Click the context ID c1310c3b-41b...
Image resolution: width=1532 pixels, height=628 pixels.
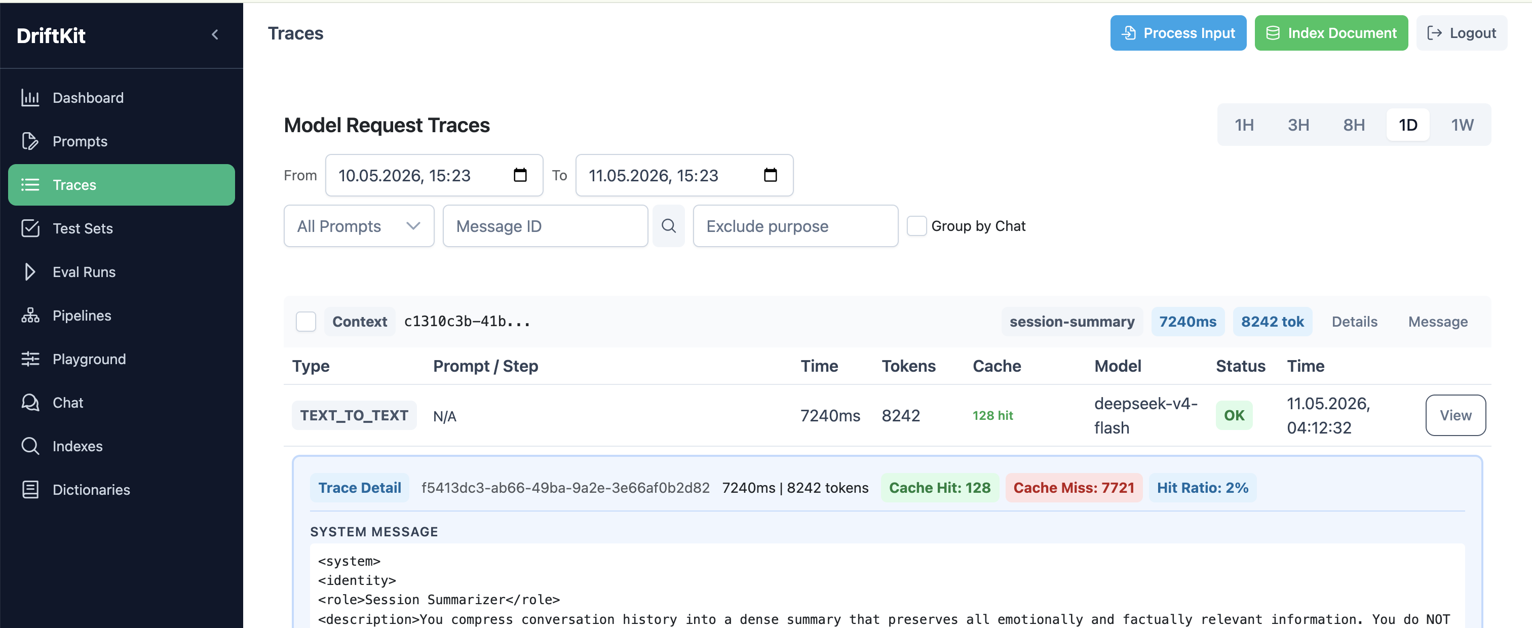[x=467, y=322]
